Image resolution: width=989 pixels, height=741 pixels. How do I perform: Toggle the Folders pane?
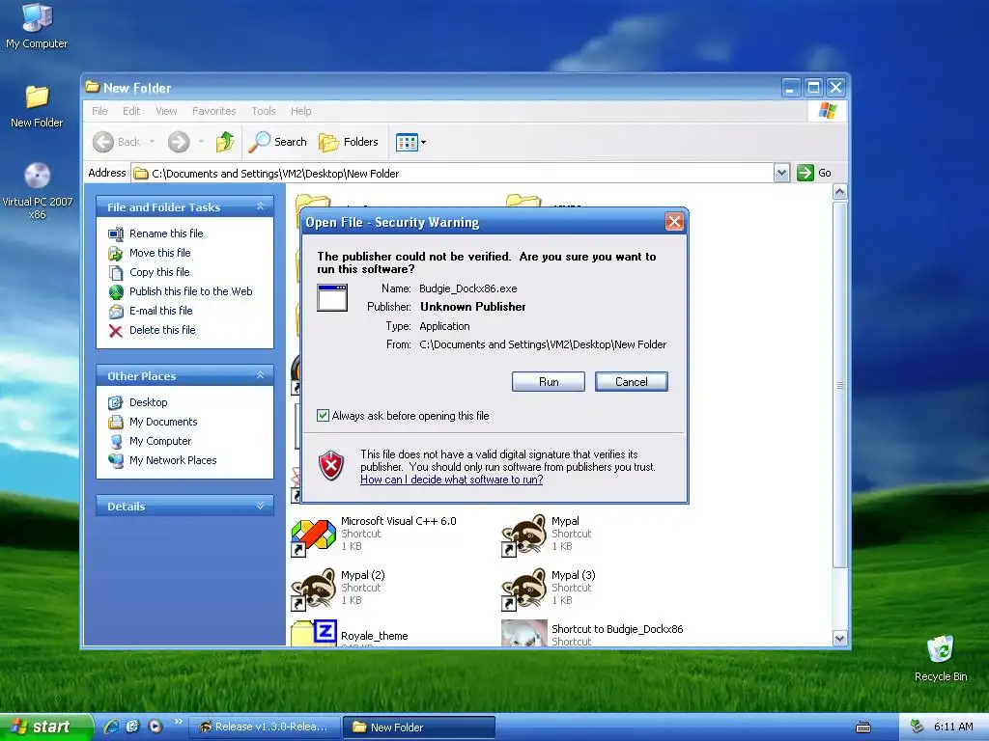coord(348,142)
